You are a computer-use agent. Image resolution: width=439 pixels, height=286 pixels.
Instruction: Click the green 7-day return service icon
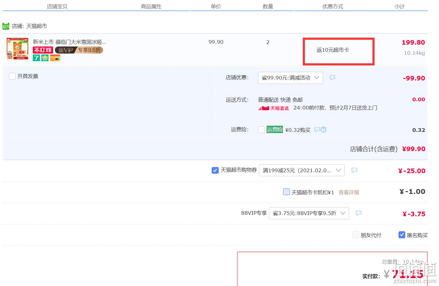(36, 58)
